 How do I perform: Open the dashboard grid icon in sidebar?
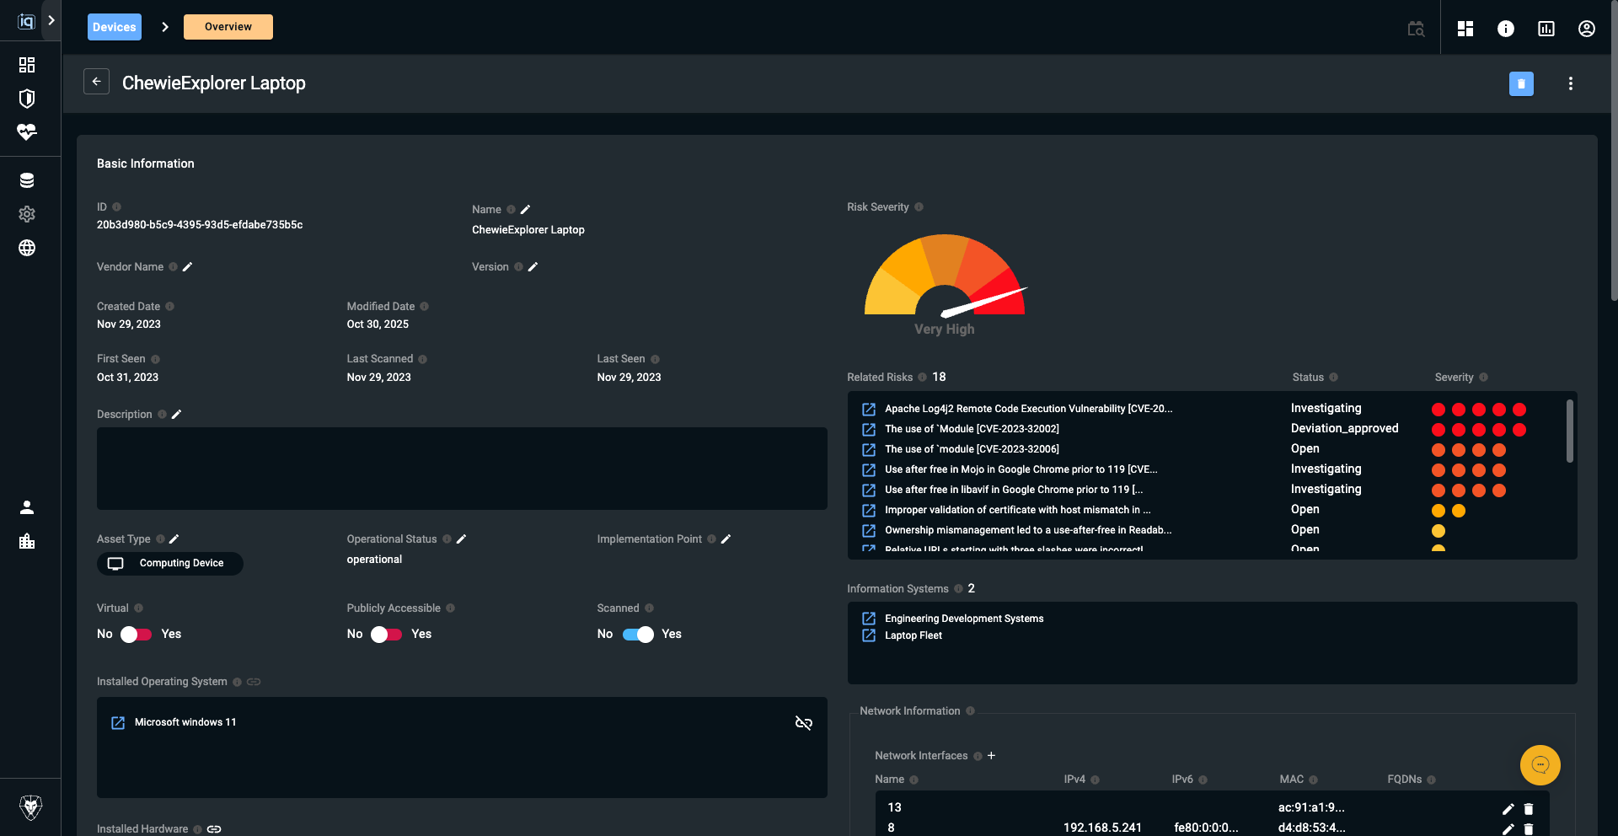coord(27,65)
